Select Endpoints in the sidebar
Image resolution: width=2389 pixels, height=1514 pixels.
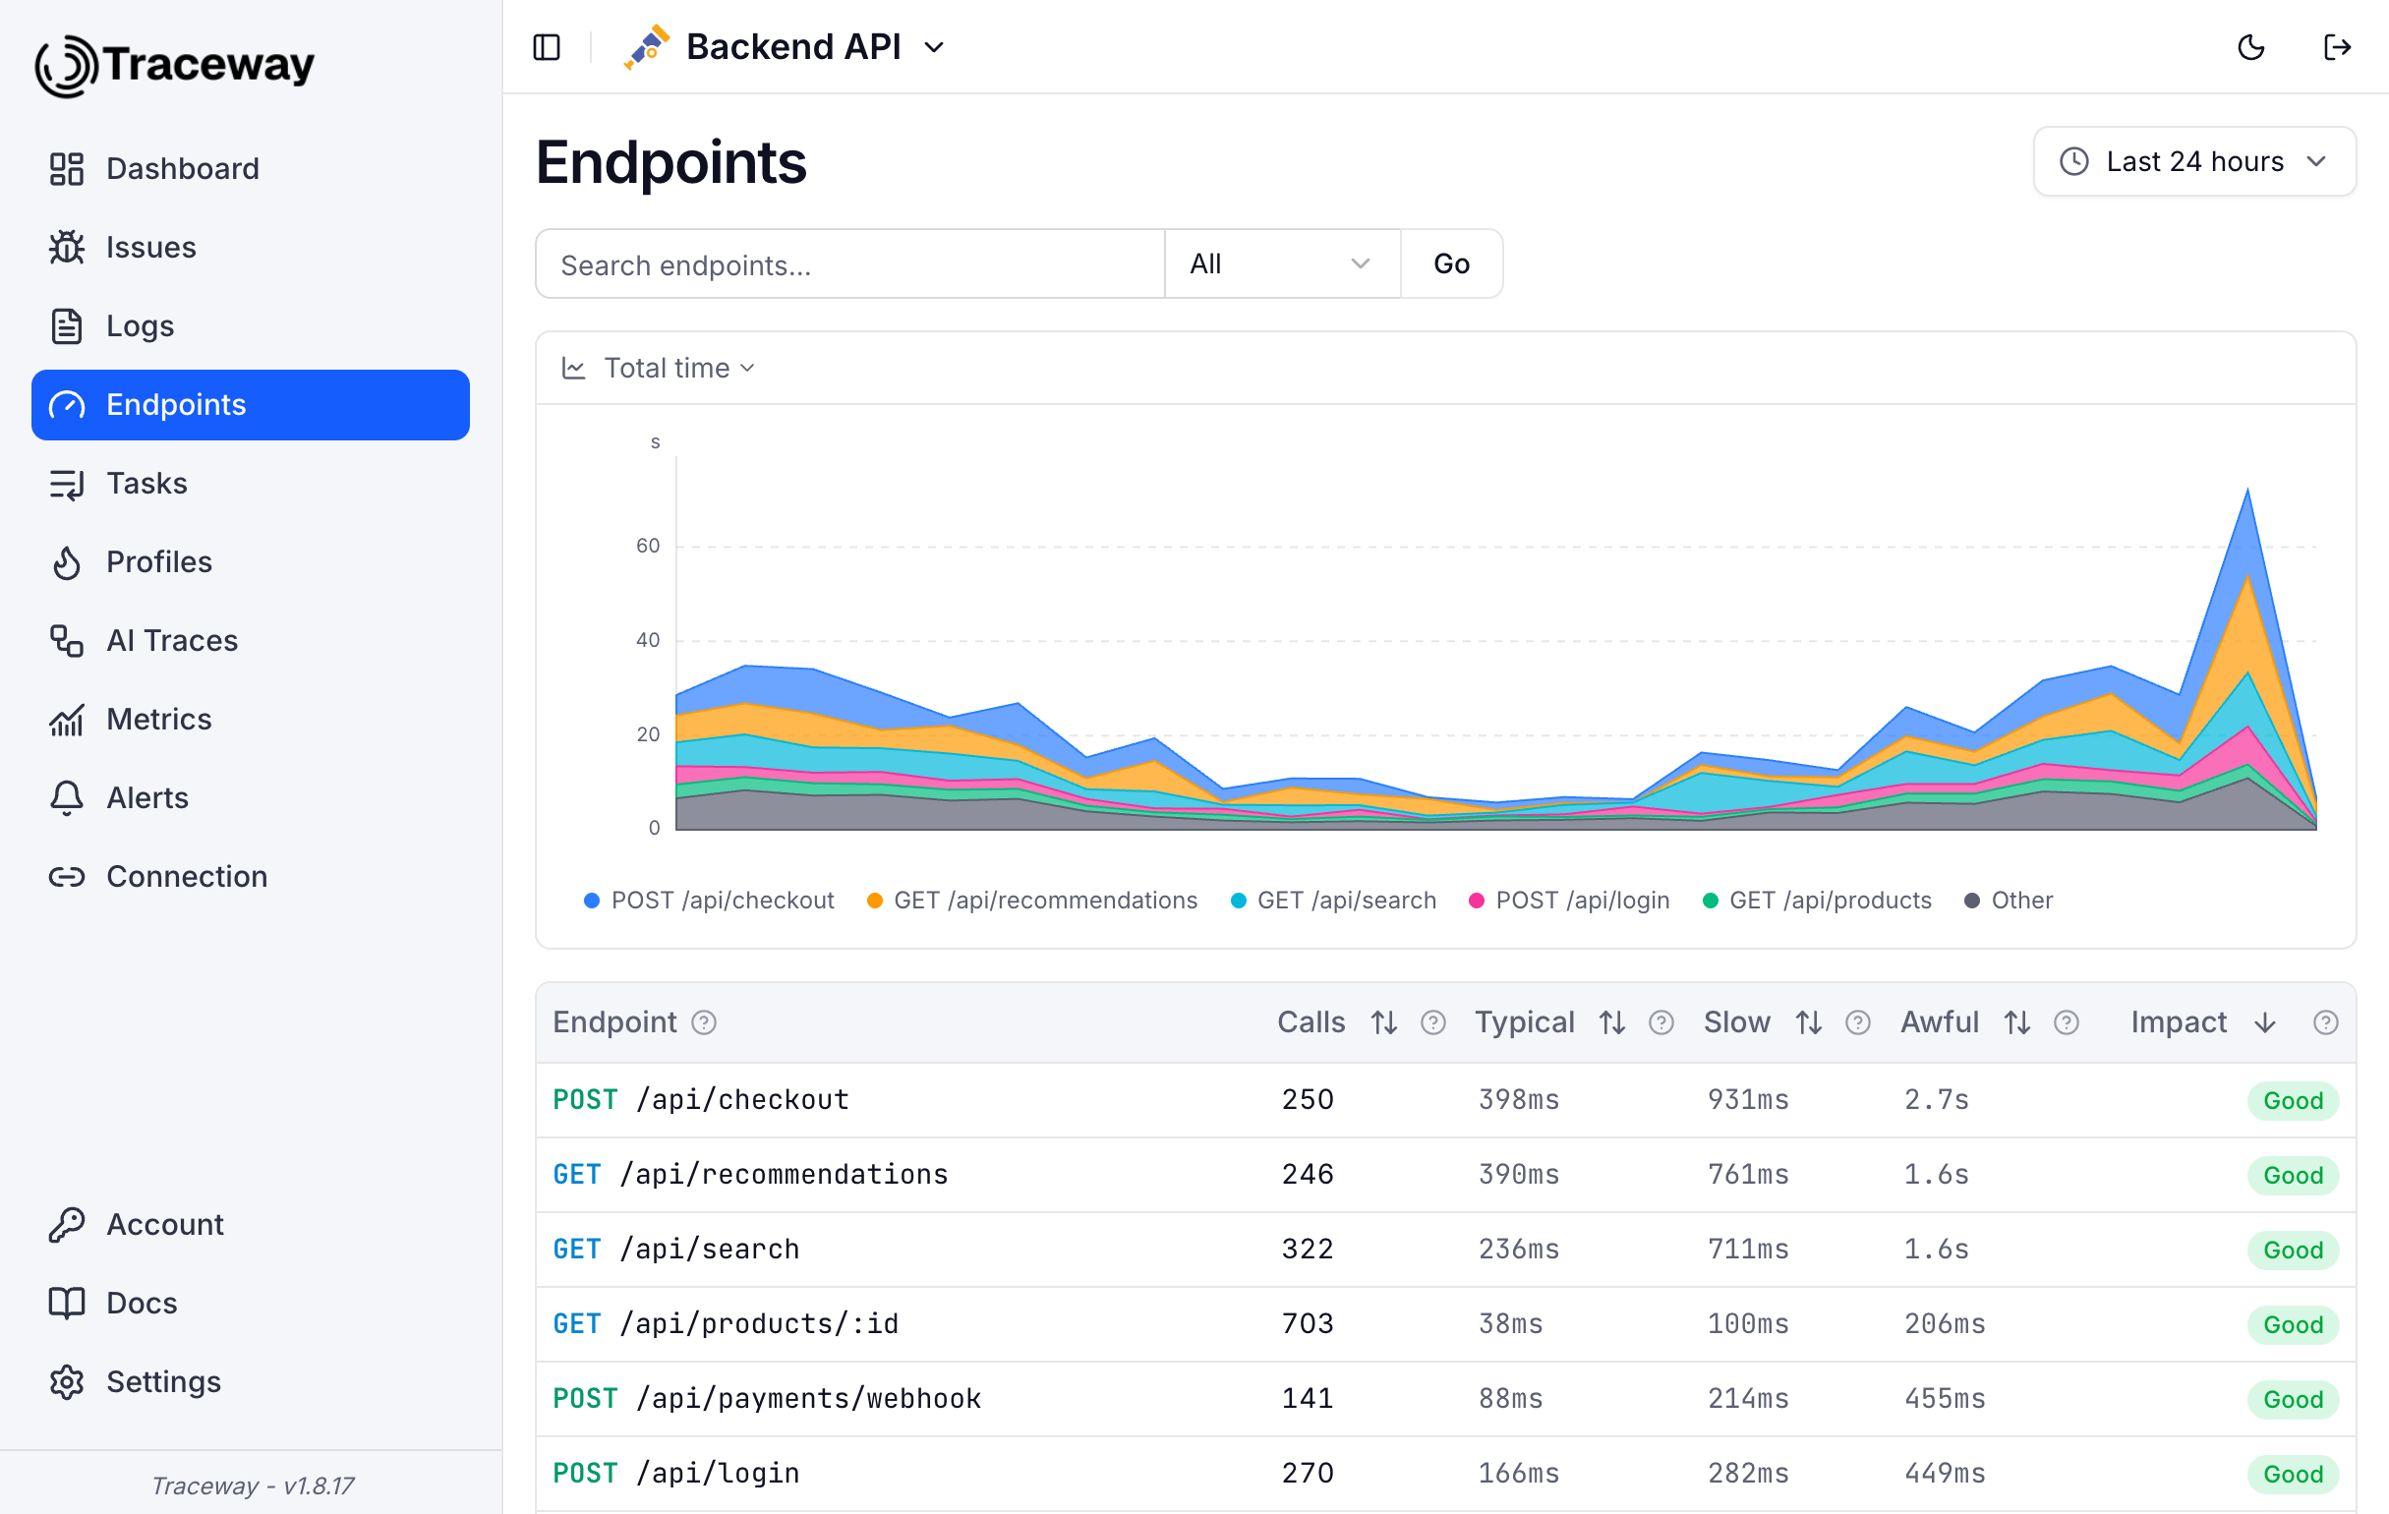(250, 405)
